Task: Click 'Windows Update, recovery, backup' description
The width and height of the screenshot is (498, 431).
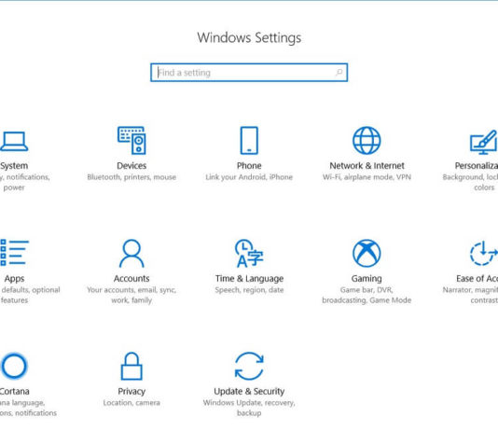Action: tap(249, 408)
